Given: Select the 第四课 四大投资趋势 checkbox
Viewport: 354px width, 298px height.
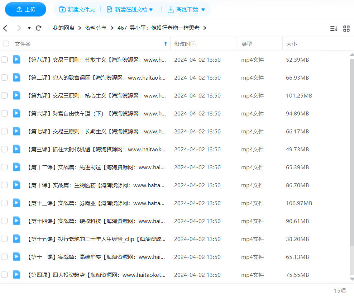Looking at the screenshot, I should (x=4, y=275).
